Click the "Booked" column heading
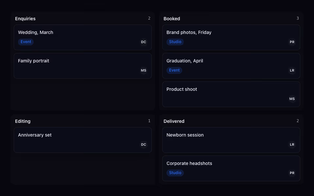The image size is (314, 196). [172, 19]
